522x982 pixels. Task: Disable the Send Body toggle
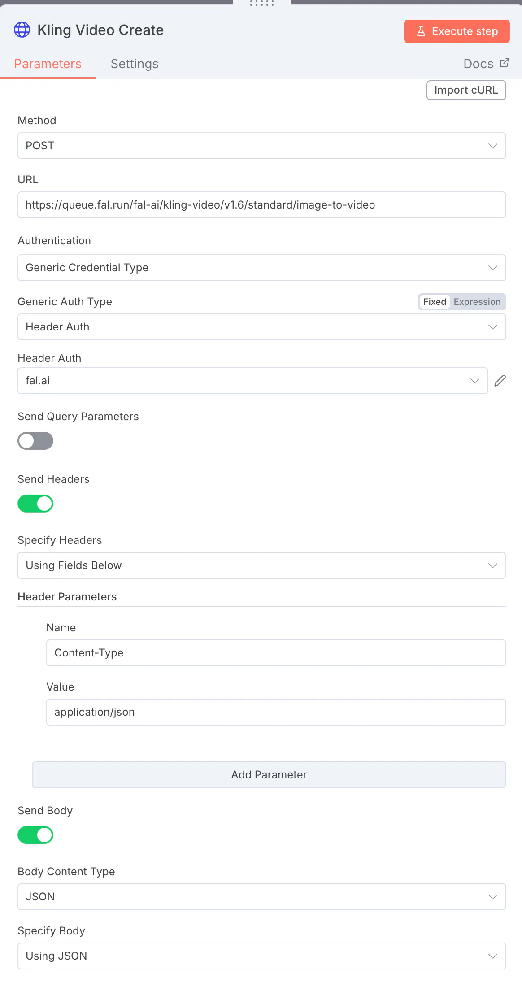point(35,835)
